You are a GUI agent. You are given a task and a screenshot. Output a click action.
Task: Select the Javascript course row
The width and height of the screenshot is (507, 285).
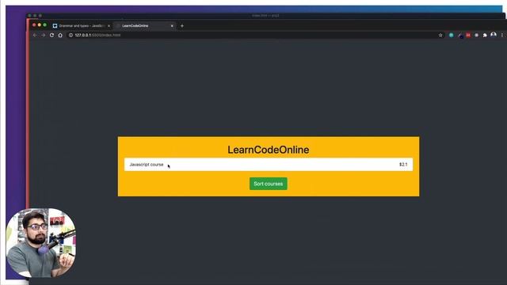[x=269, y=165]
